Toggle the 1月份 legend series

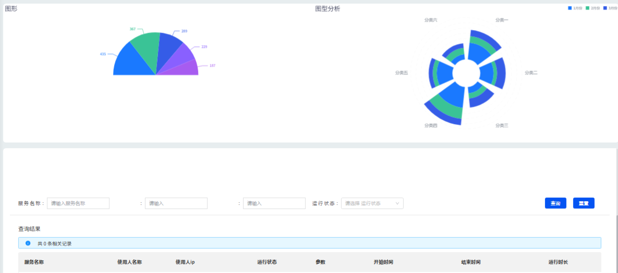click(x=575, y=8)
